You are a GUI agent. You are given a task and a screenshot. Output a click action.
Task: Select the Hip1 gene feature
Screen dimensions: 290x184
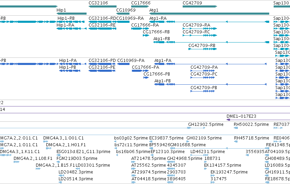[72, 14]
